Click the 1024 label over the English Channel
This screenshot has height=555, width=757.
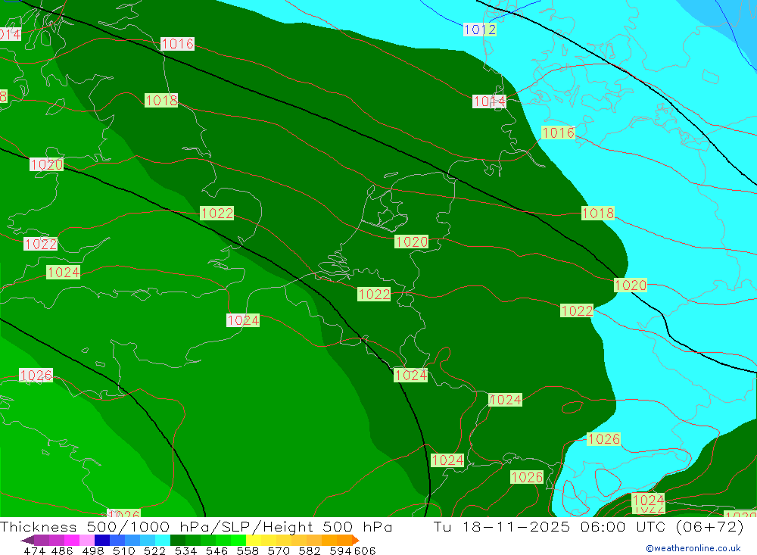coord(243,320)
